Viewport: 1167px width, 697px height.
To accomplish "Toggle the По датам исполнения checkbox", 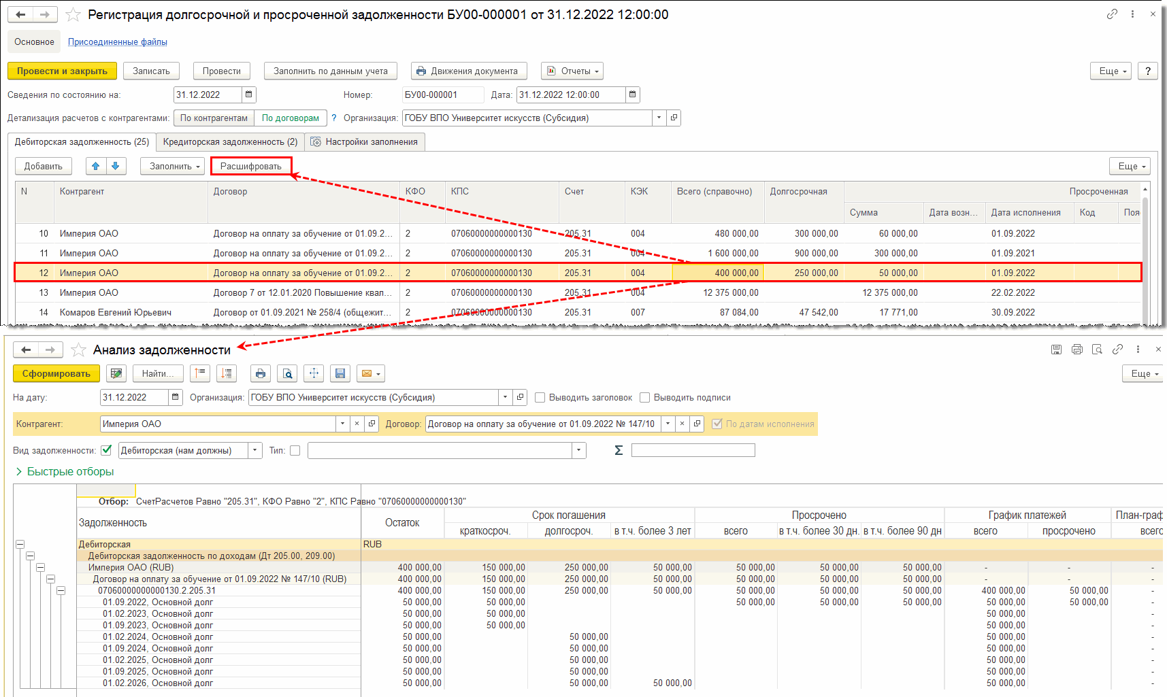I will (x=717, y=424).
